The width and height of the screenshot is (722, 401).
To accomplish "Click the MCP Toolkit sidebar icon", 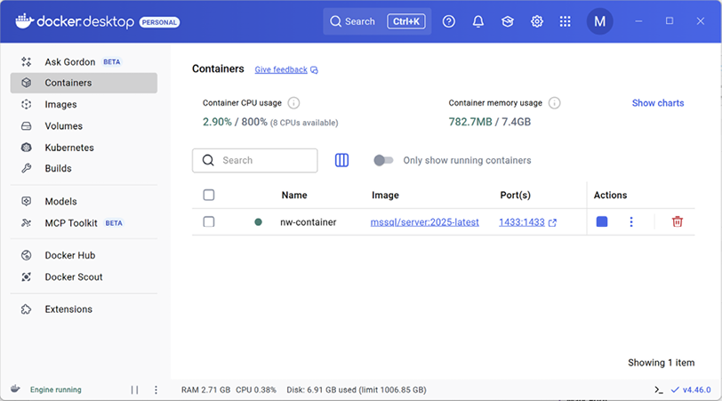I will (27, 223).
